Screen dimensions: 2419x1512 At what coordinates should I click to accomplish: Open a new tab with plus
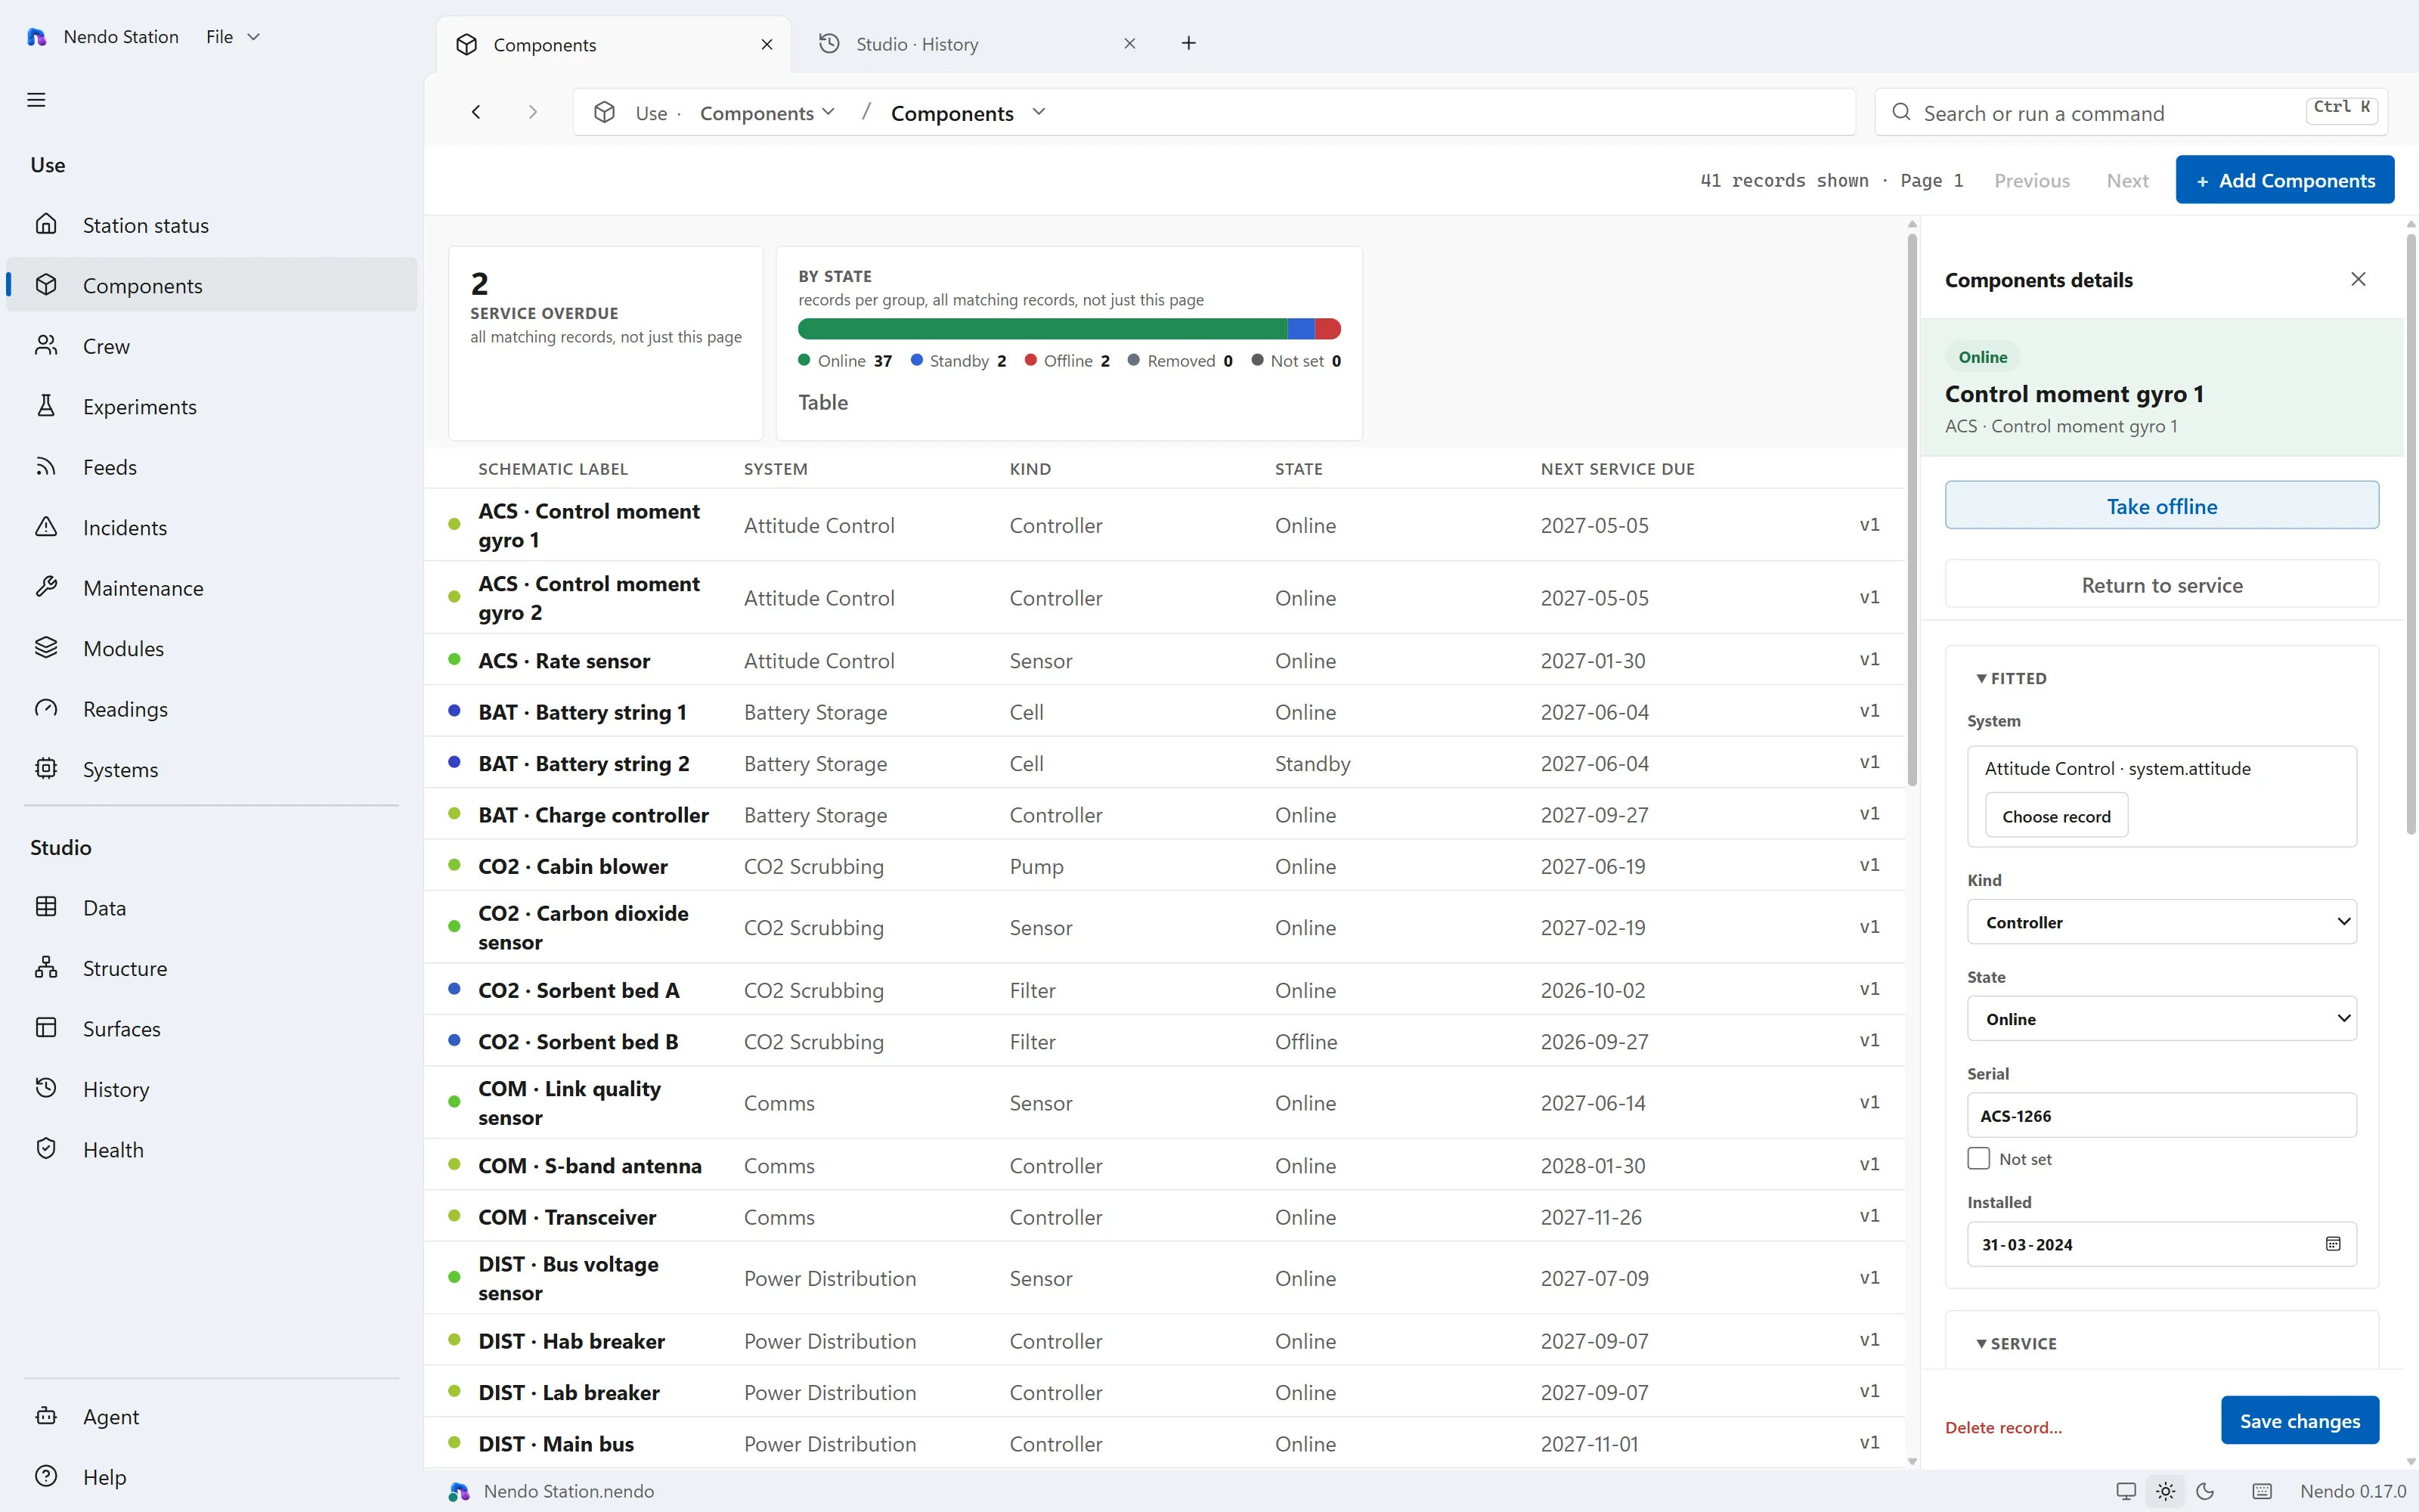tap(1188, 43)
